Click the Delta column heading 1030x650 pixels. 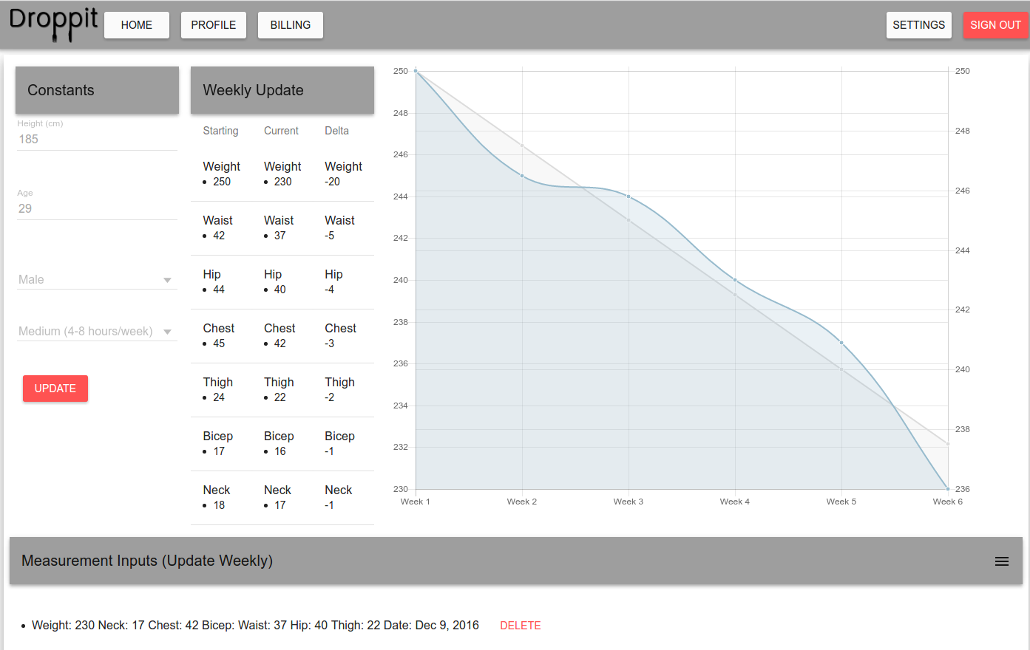336,131
